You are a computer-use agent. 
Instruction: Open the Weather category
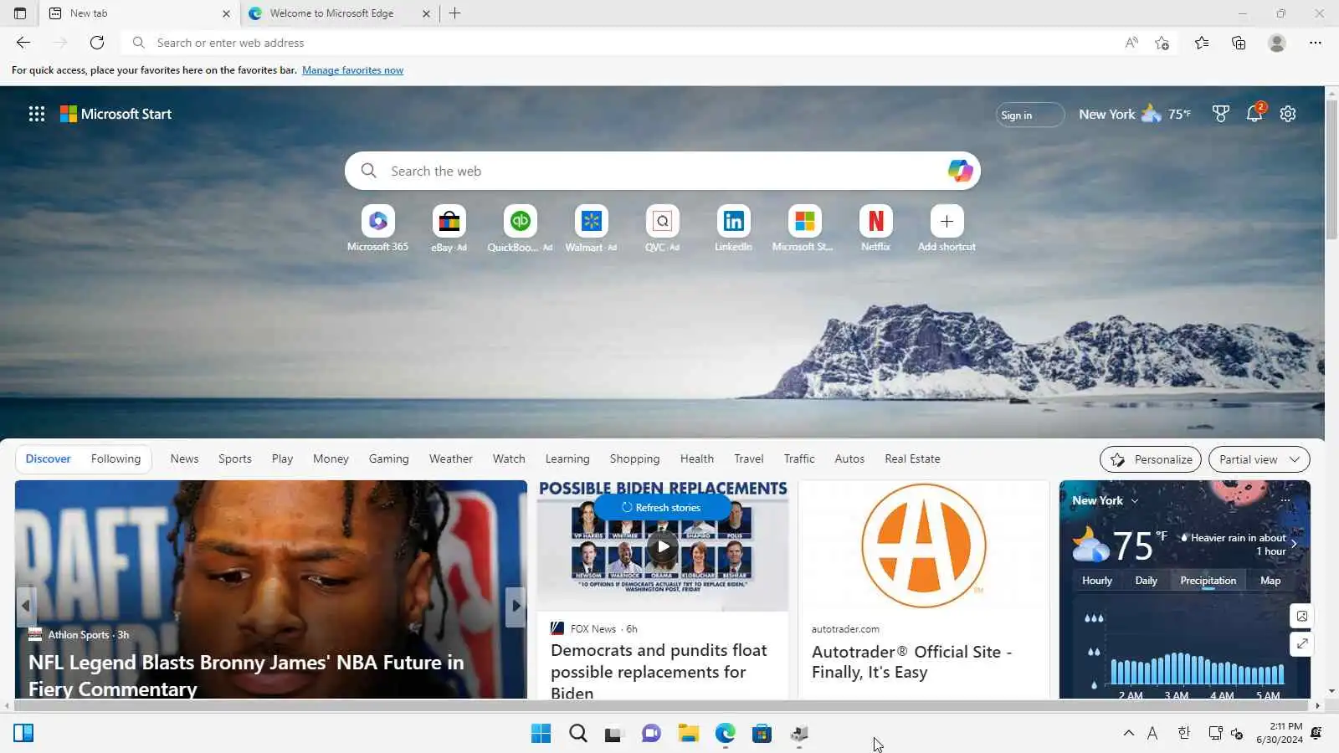pyautogui.click(x=450, y=458)
